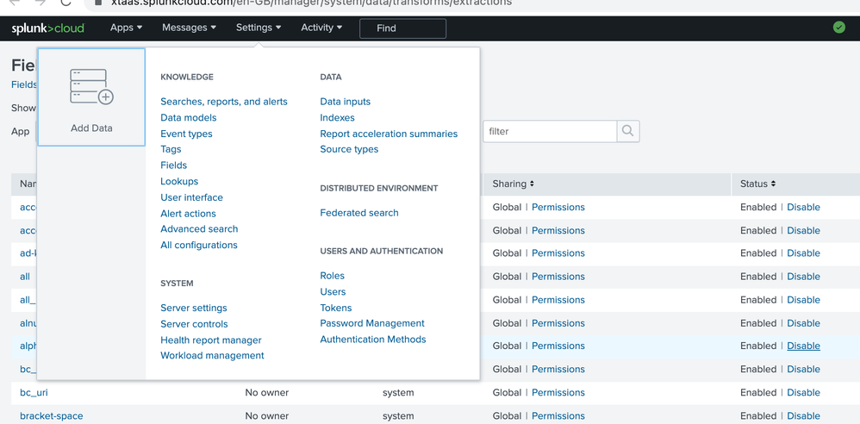Open Data inputs
Viewport: 860px width, 424px height.
[x=345, y=102]
